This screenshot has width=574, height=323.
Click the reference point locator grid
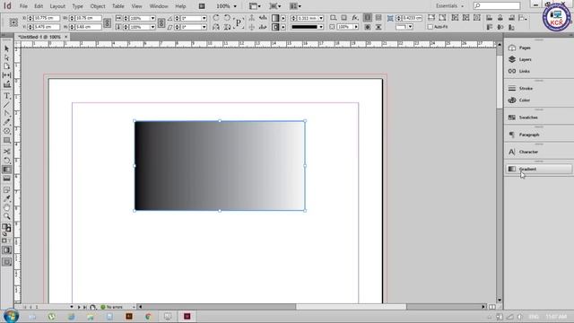pos(13,22)
